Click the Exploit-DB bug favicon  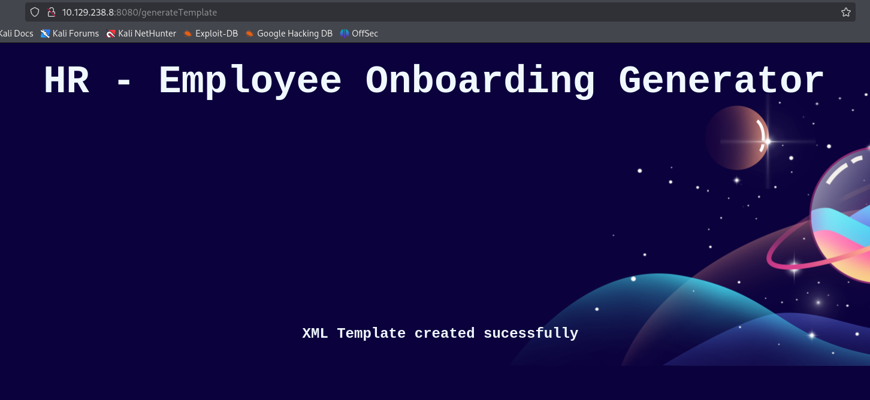[188, 34]
